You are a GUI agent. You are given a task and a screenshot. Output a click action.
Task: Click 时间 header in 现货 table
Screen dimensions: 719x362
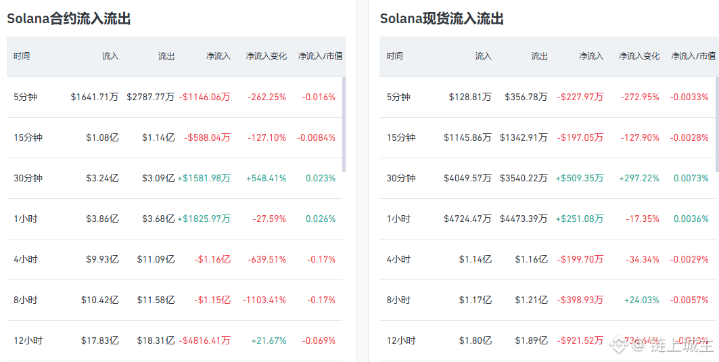coord(394,56)
